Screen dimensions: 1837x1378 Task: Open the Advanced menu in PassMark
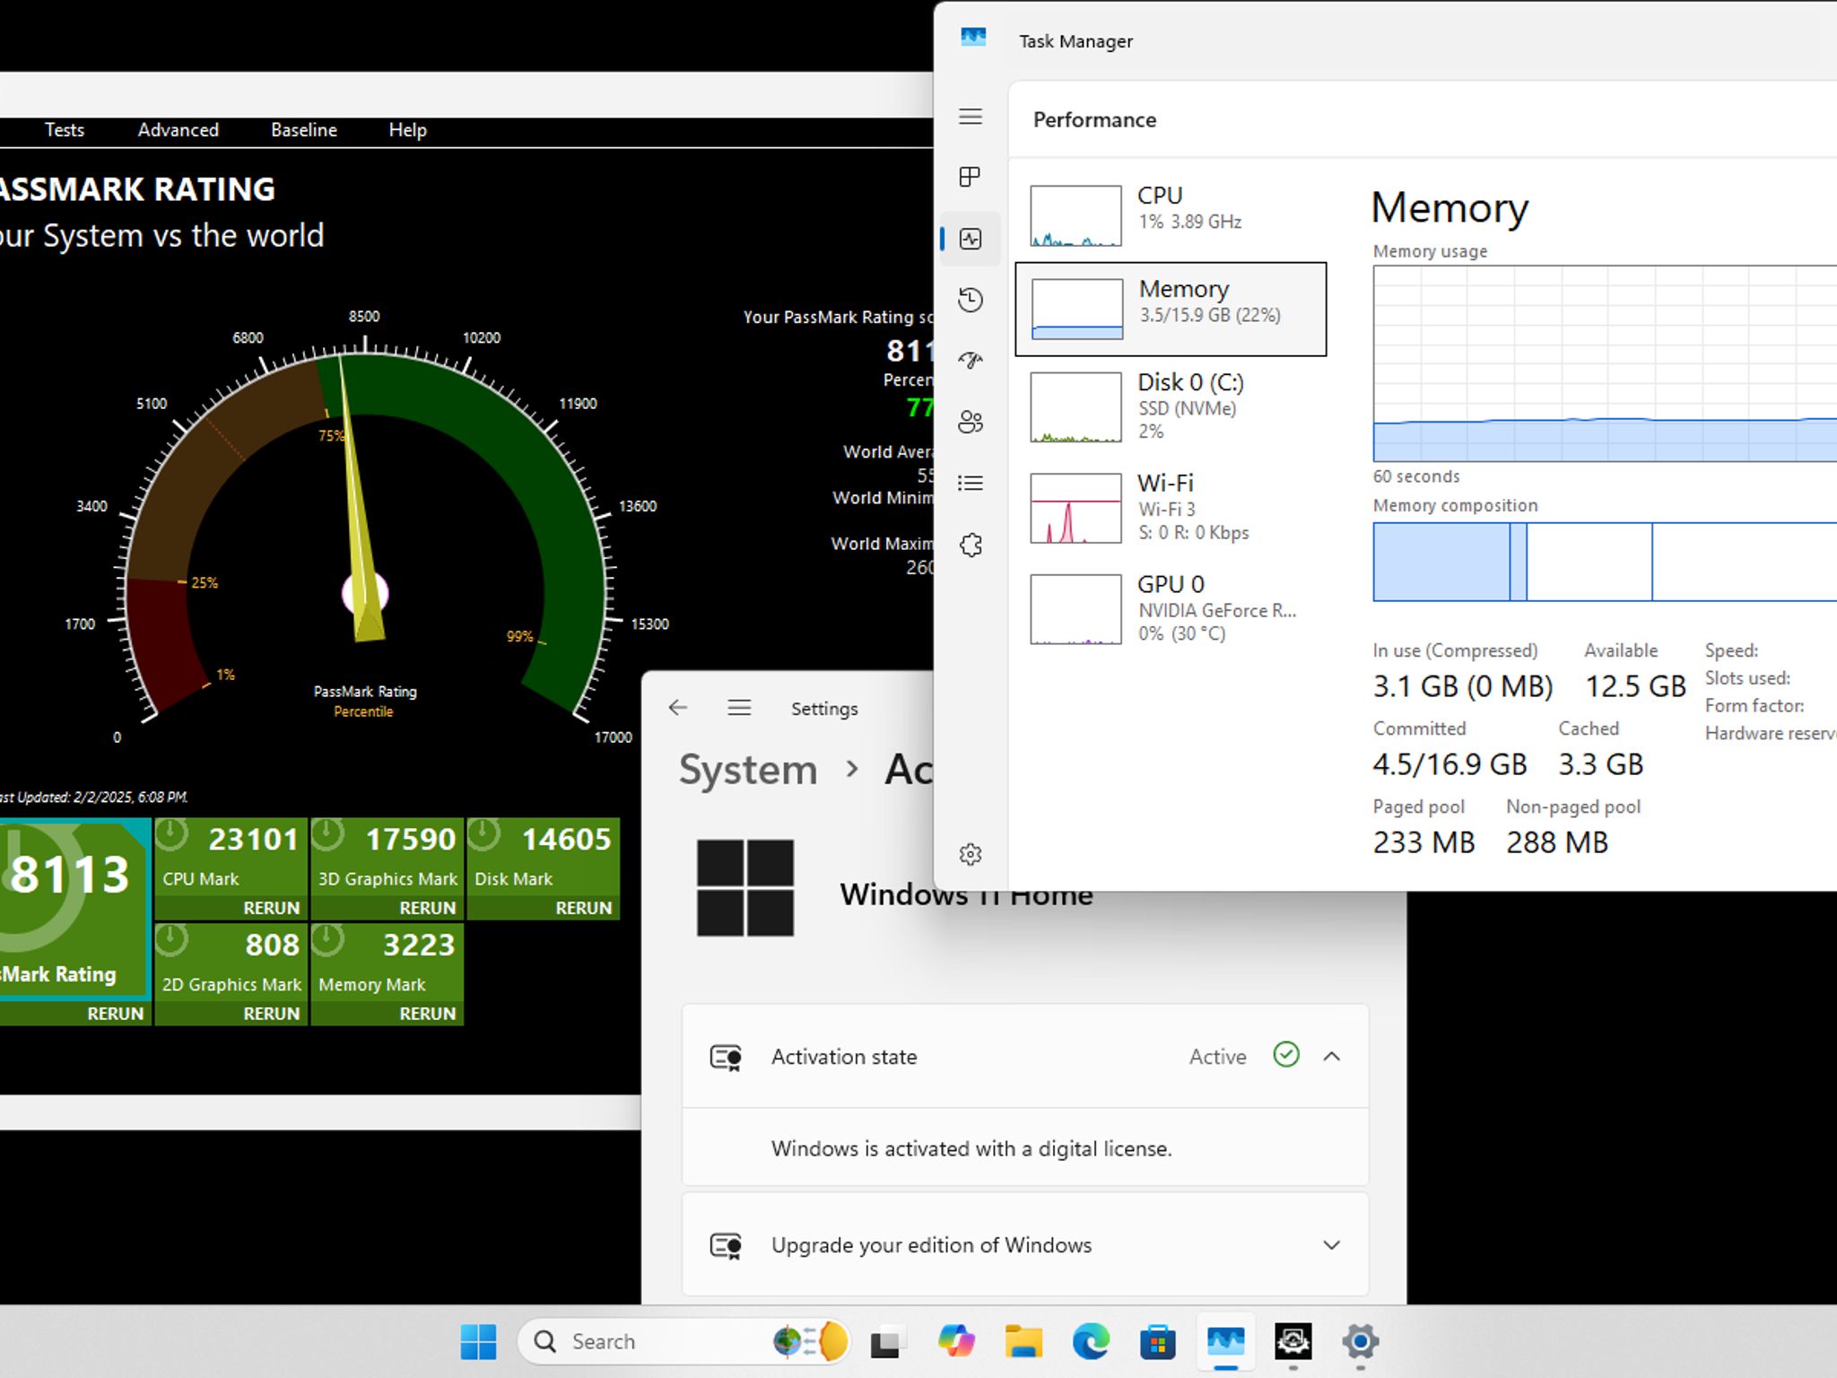pyautogui.click(x=178, y=130)
